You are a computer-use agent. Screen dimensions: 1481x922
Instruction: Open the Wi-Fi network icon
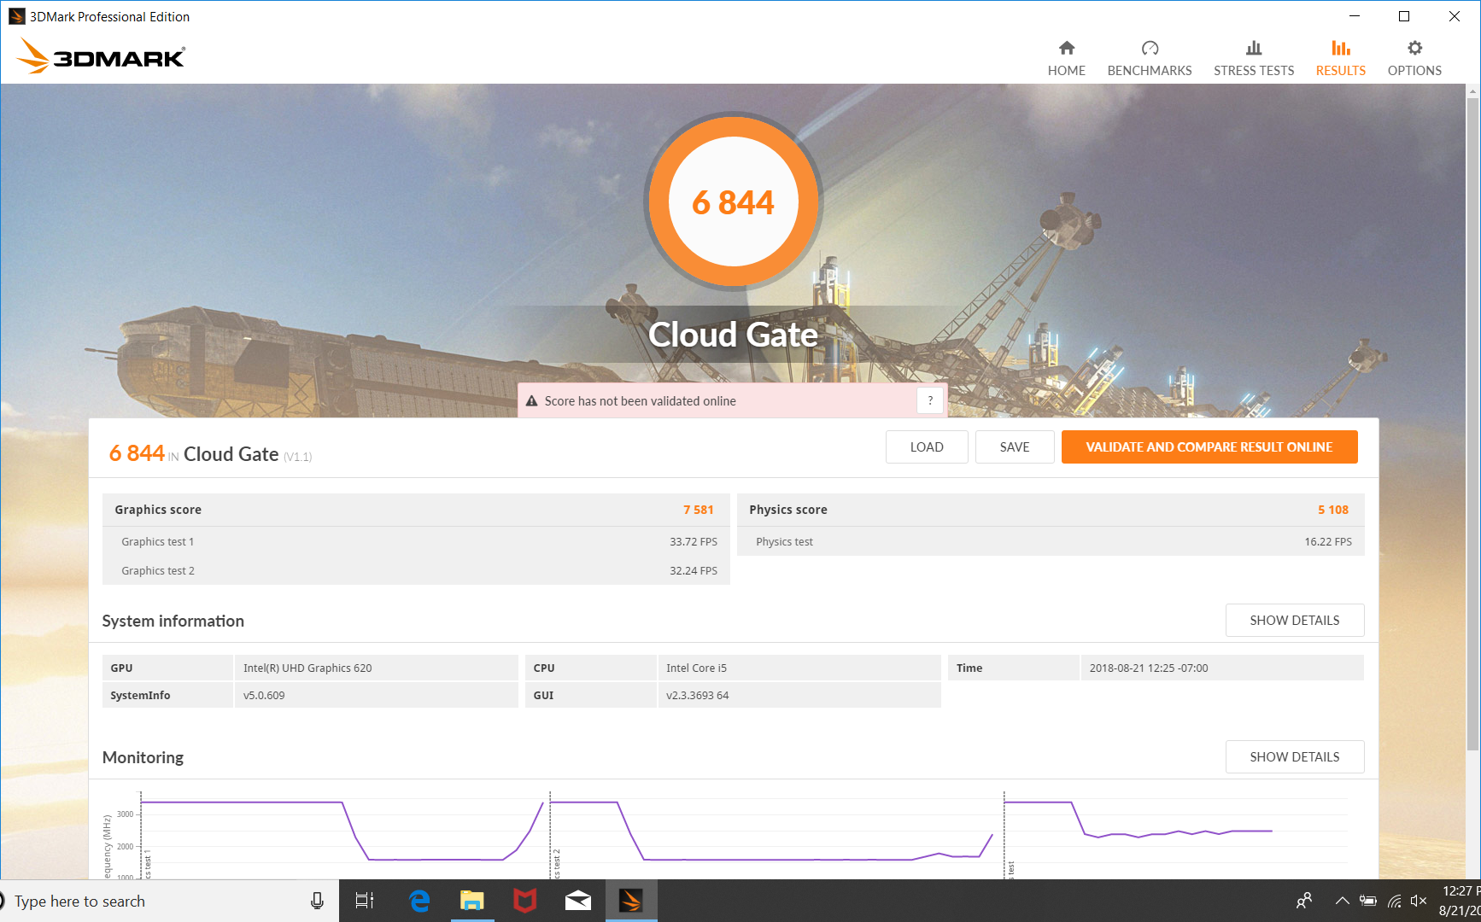coord(1394,901)
